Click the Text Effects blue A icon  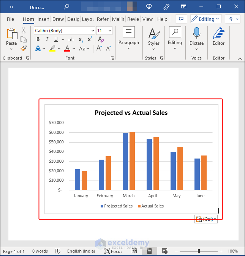click(x=38, y=49)
